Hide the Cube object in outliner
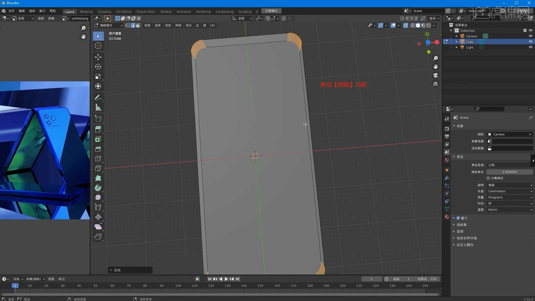Screen dimensions: 535x301 click(x=531, y=42)
